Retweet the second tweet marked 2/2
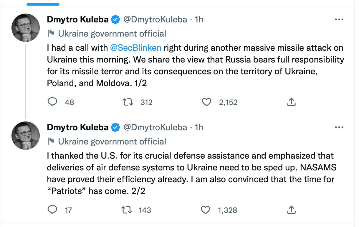Screen dimensions: 364x227 [127, 210]
